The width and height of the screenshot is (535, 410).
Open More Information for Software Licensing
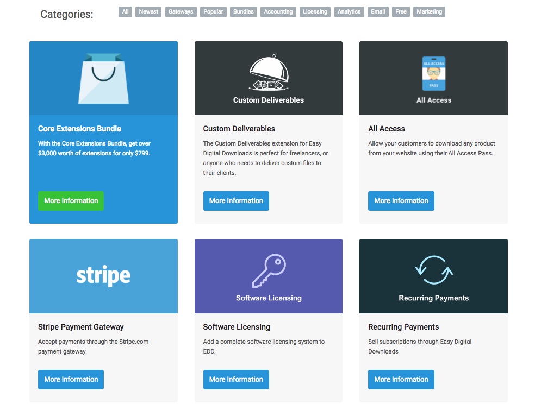coord(236,380)
